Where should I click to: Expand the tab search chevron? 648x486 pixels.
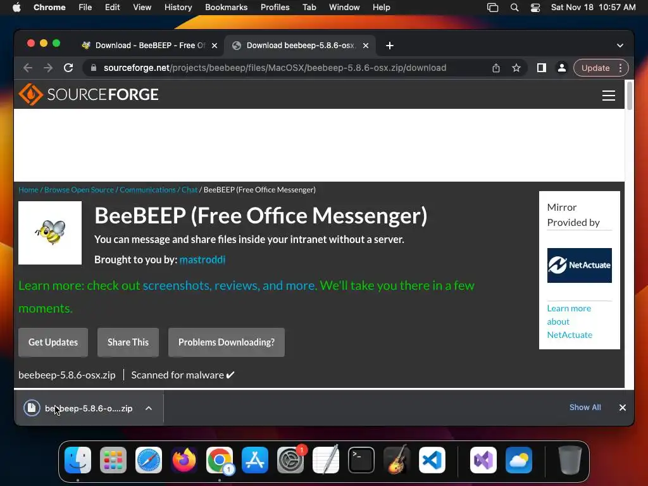620,46
